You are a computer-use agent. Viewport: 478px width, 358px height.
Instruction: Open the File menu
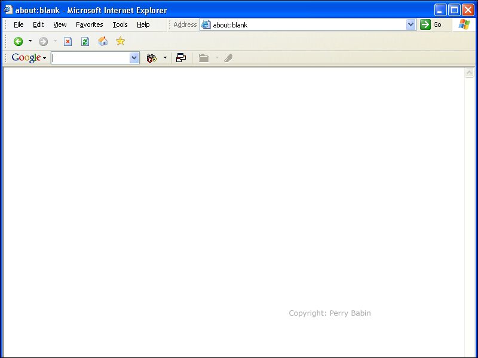pyautogui.click(x=19, y=24)
